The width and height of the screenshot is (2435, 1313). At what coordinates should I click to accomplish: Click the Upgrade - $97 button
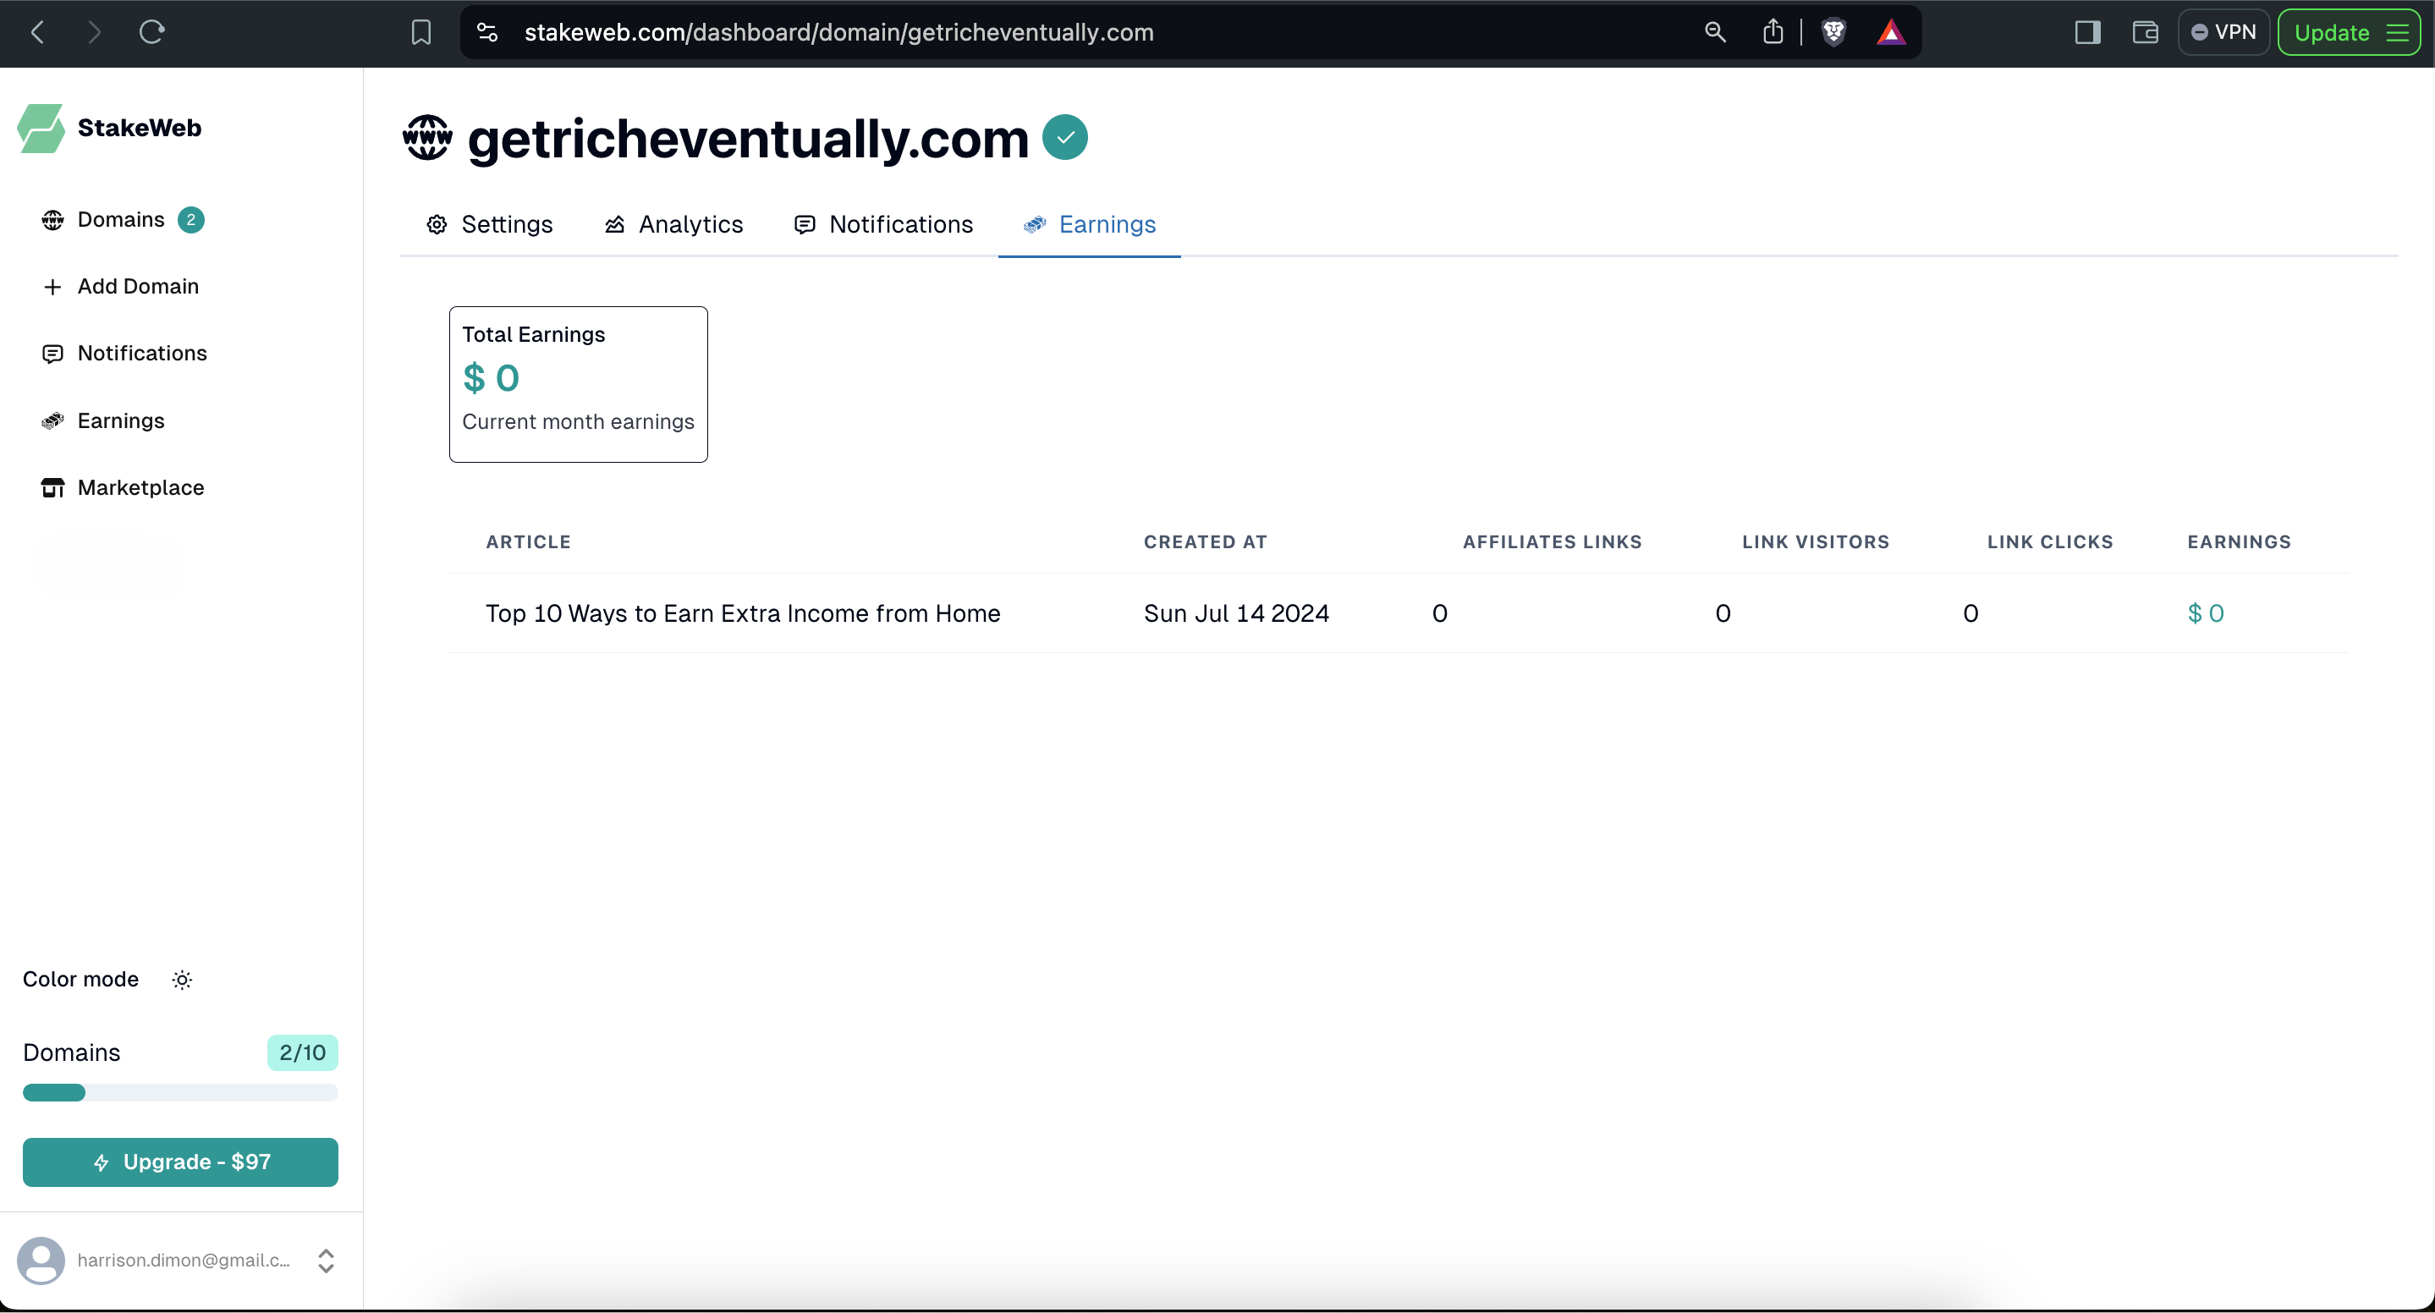click(180, 1162)
